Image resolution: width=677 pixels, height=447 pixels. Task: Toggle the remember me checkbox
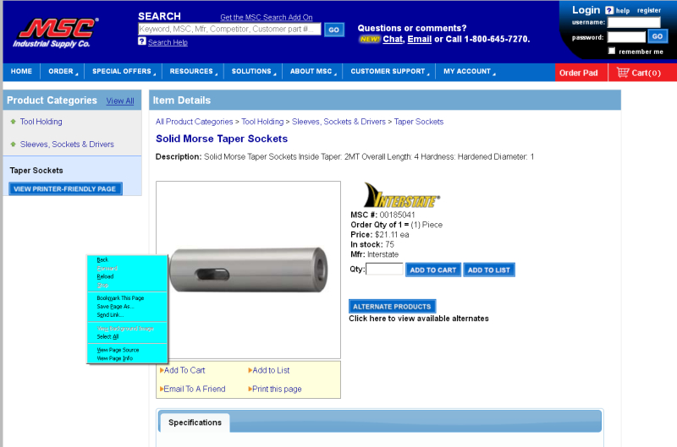pyautogui.click(x=612, y=51)
